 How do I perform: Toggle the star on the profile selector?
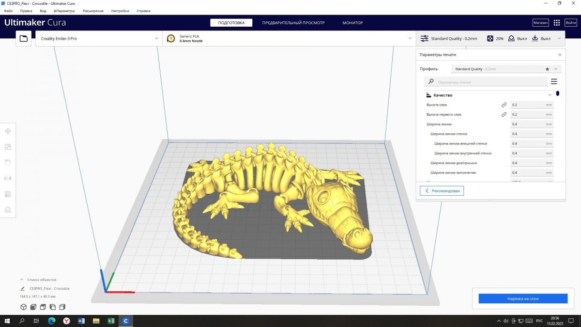547,69
